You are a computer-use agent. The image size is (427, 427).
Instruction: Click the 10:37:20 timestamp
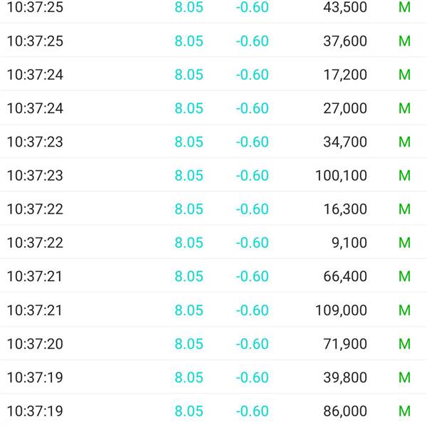tap(35, 344)
